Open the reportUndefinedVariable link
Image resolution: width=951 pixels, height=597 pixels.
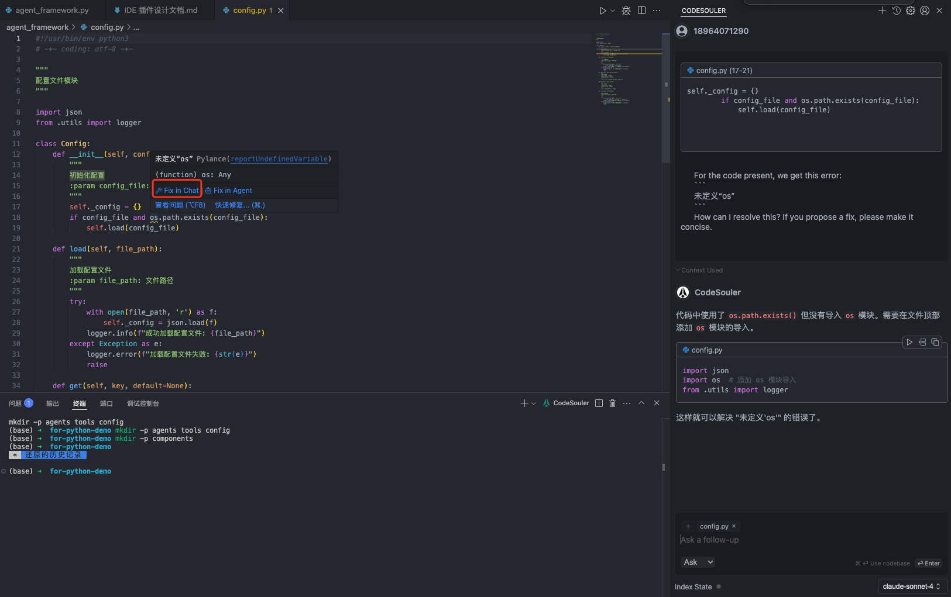[279, 159]
